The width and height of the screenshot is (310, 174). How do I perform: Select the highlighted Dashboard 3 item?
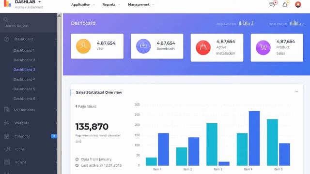[24, 70]
